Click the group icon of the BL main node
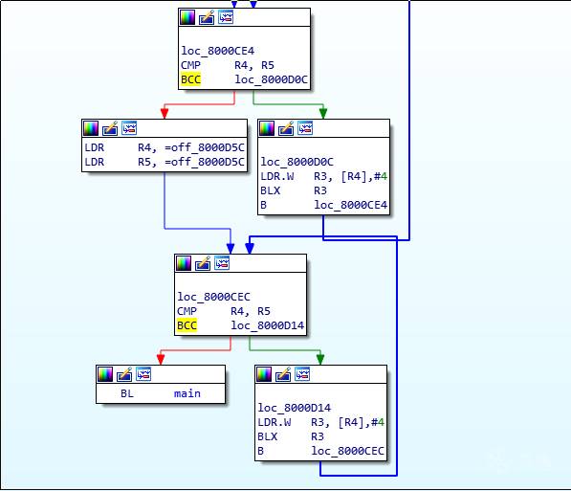This screenshot has width=571, height=491. pos(143,374)
